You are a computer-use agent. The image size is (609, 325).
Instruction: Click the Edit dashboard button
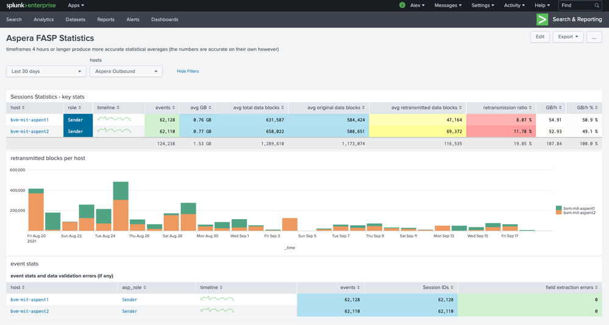(x=540, y=37)
